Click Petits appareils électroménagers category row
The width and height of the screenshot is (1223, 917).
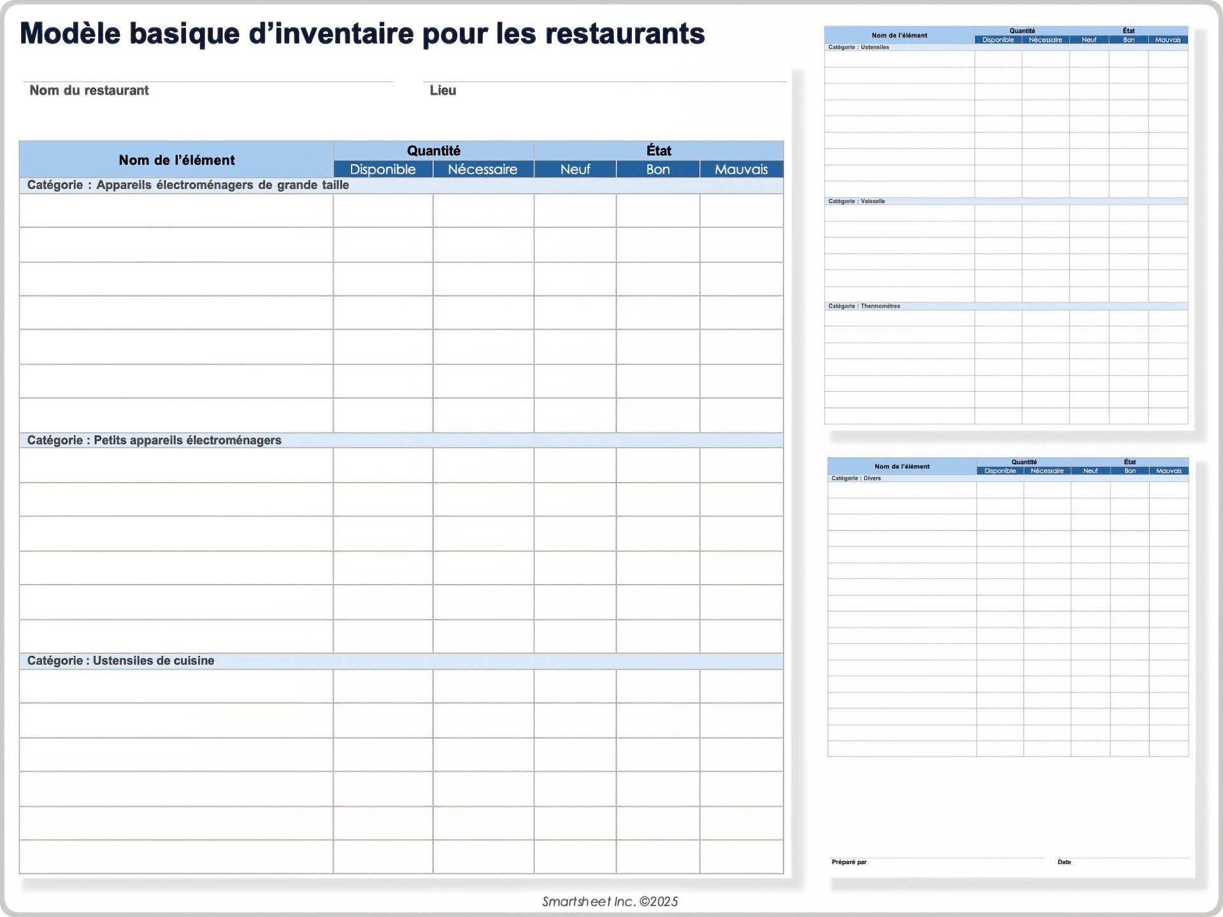(154, 440)
